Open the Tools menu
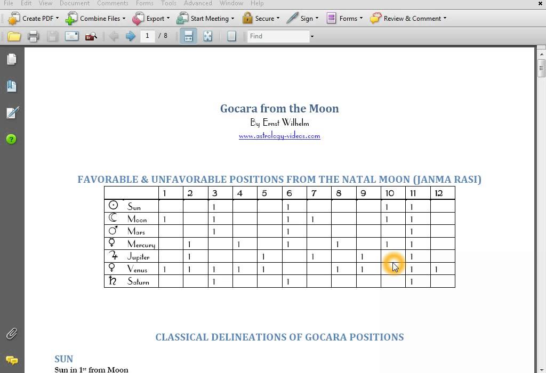Viewport: 546px width, 373px height. point(168,3)
